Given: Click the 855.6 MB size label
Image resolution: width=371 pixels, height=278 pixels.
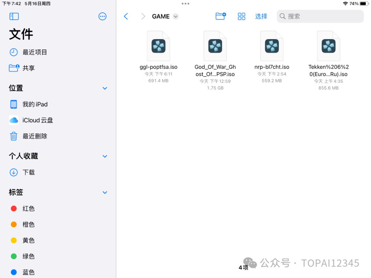Looking at the screenshot, I should coord(328,88).
